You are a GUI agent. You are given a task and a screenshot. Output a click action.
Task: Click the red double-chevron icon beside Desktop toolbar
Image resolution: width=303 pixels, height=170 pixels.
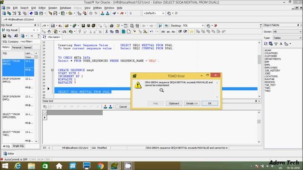pyautogui.click(x=216, y=25)
